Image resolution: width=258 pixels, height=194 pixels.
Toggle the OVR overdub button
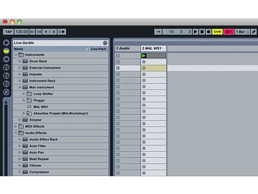click(217, 32)
